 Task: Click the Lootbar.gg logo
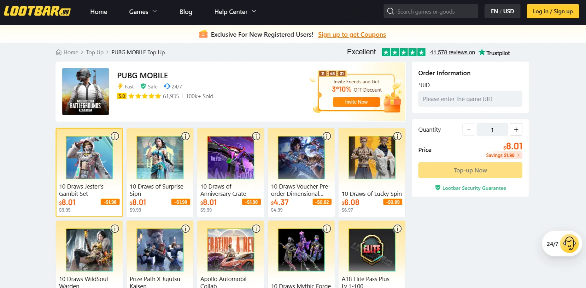pyautogui.click(x=37, y=11)
